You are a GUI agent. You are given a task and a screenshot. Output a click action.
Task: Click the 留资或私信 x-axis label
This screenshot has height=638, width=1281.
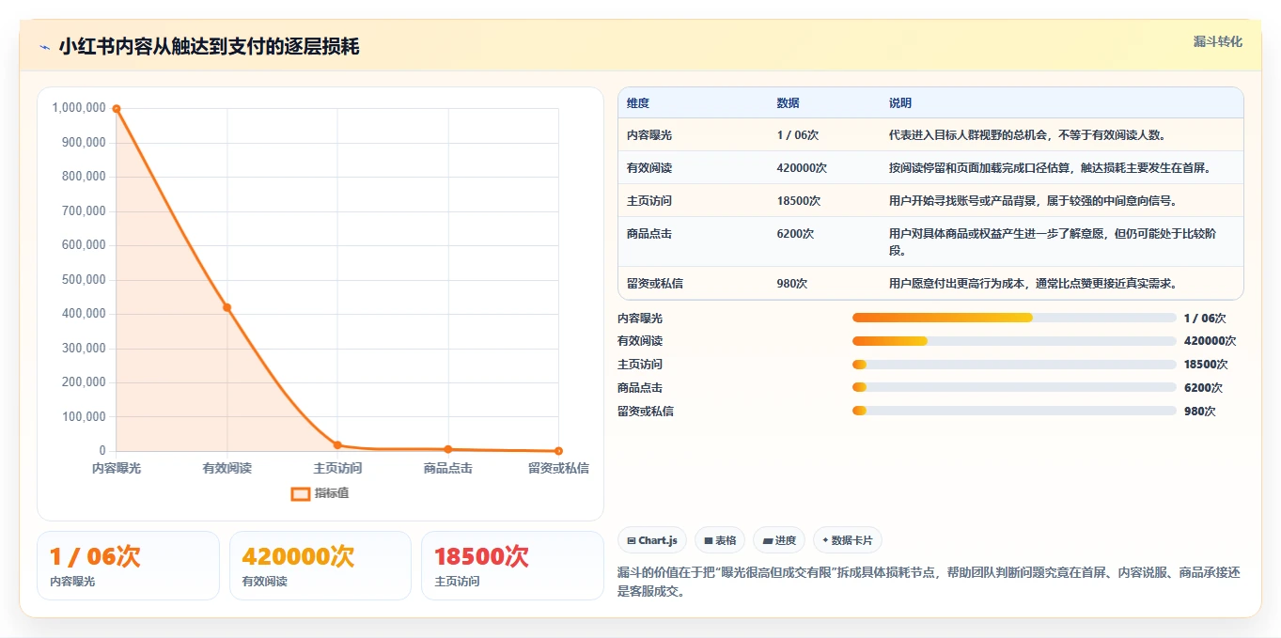558,468
